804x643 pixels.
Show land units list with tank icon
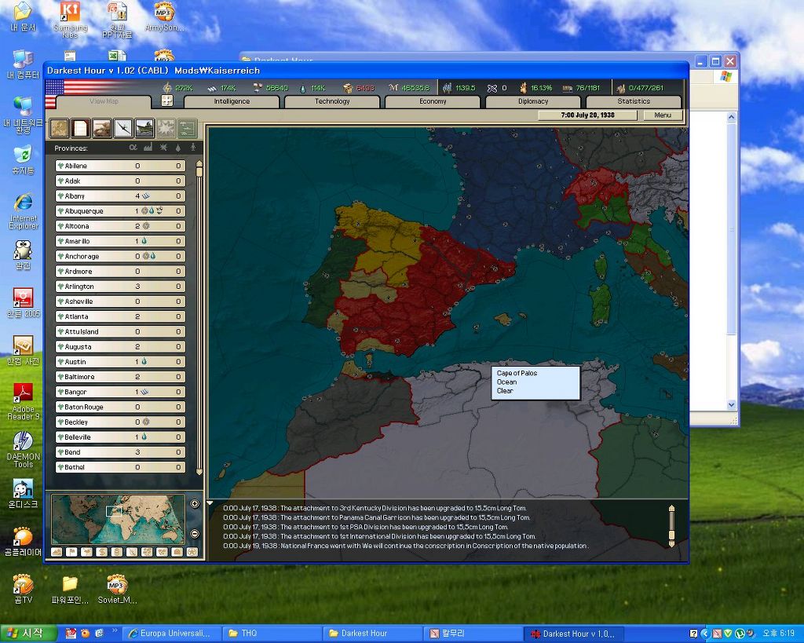coord(101,128)
